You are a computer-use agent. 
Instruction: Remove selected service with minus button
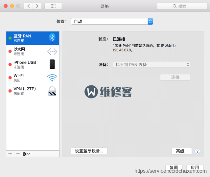click(18, 154)
